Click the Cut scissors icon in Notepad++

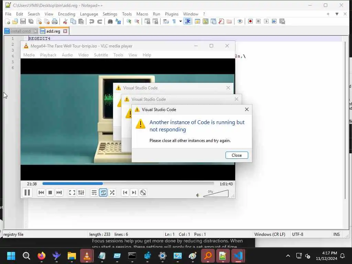(65, 21)
